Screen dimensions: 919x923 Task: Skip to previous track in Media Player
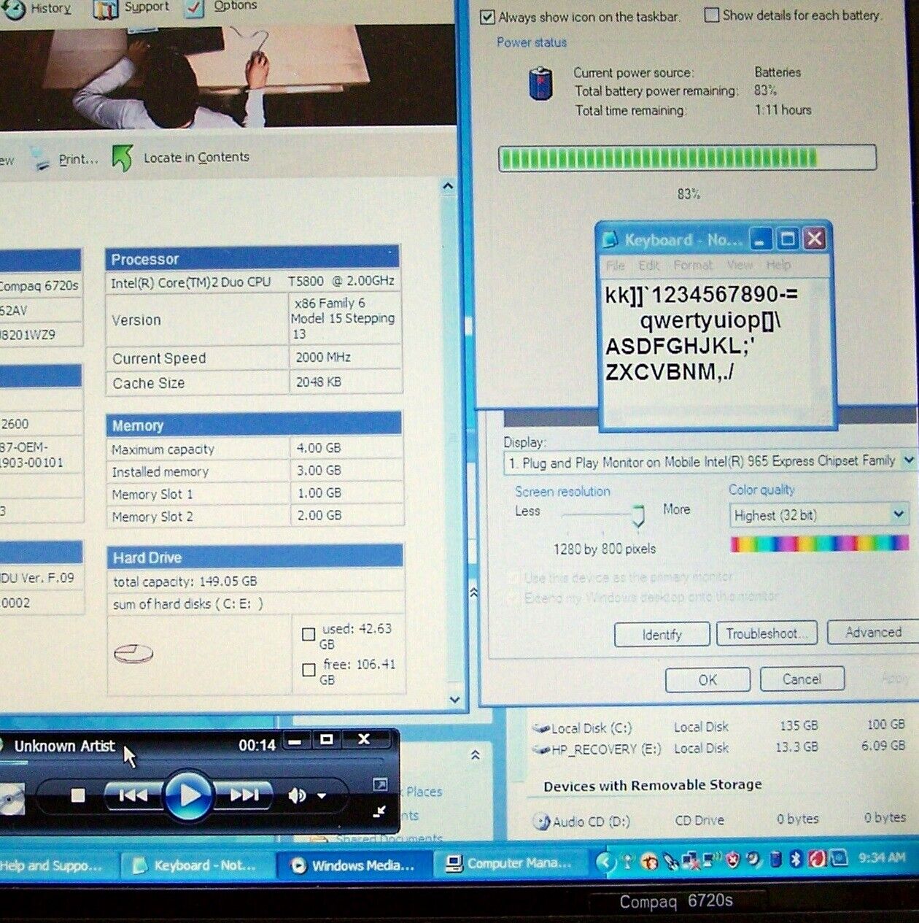coord(132,795)
